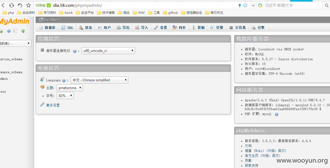
Task: Open the php bookmark folder
Action: [8, 12]
